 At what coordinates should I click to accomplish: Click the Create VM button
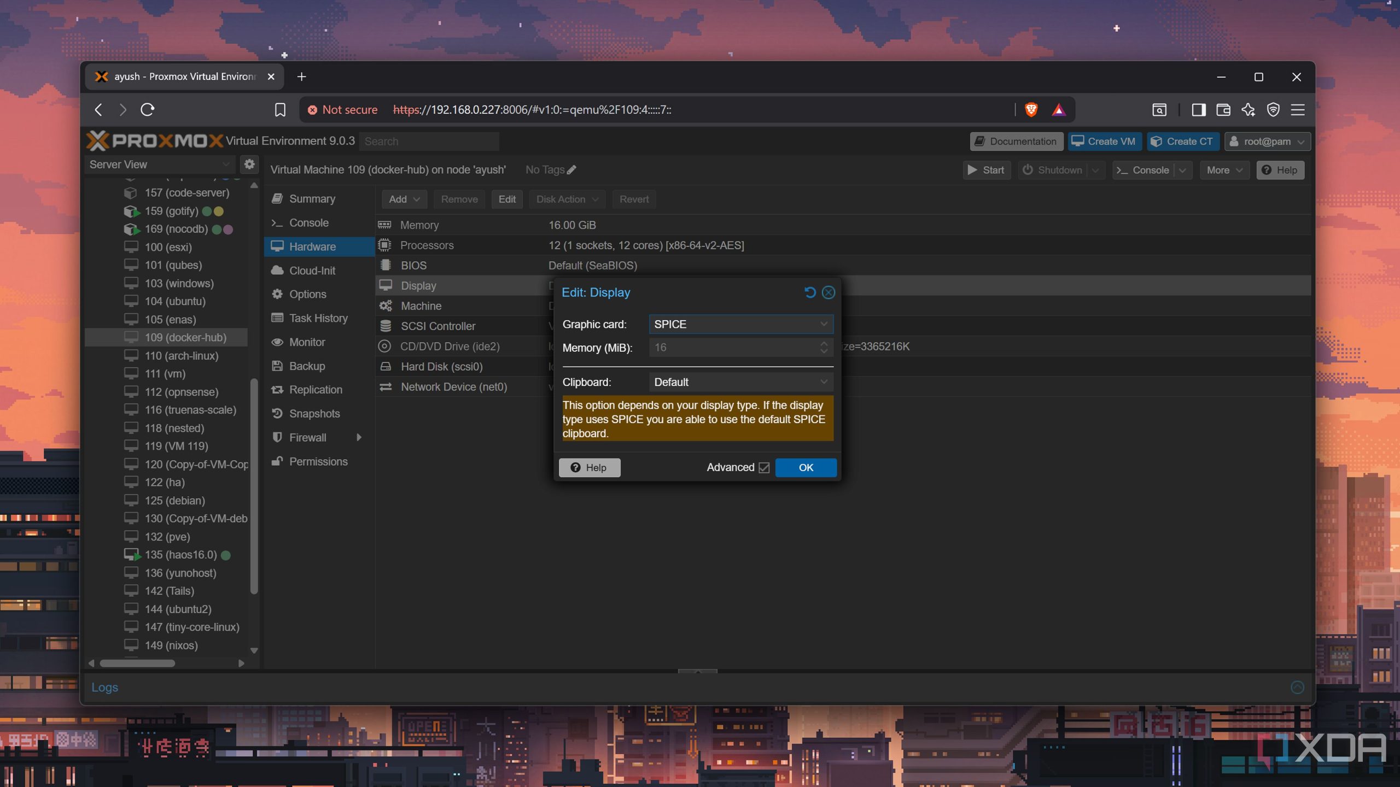1104,142
